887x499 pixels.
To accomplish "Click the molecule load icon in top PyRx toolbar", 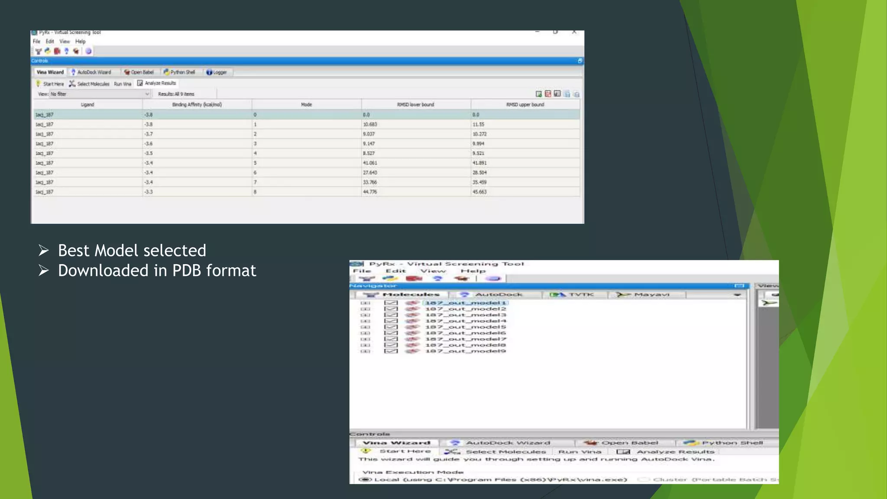I will click(38, 51).
